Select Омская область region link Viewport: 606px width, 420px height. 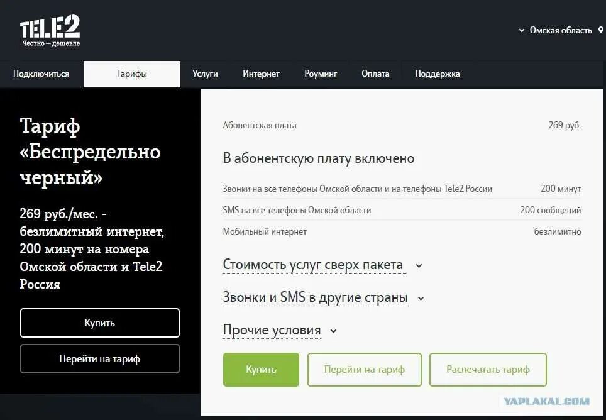[560, 30]
